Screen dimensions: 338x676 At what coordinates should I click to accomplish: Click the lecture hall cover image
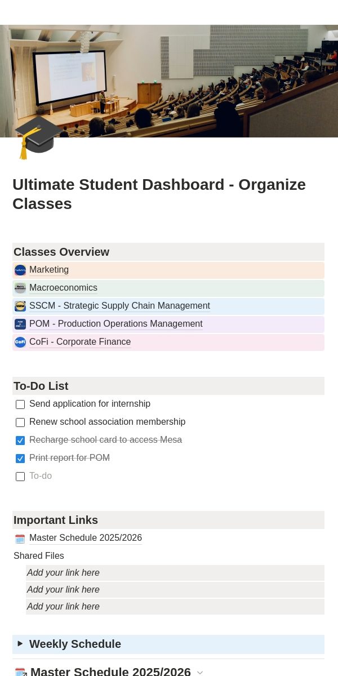[169, 81]
